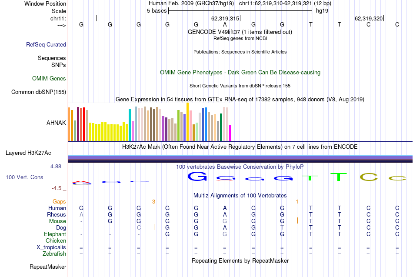This screenshot has height=277, width=413.
Task: Click the GENCODE V49lift37 track title
Action: pos(240,32)
